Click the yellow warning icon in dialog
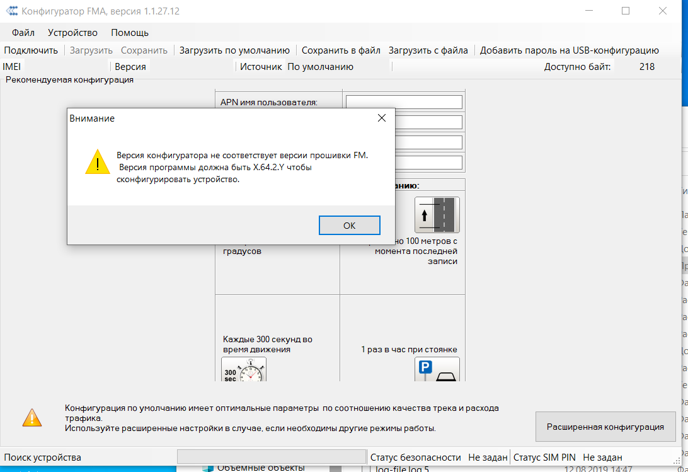 pos(98,162)
